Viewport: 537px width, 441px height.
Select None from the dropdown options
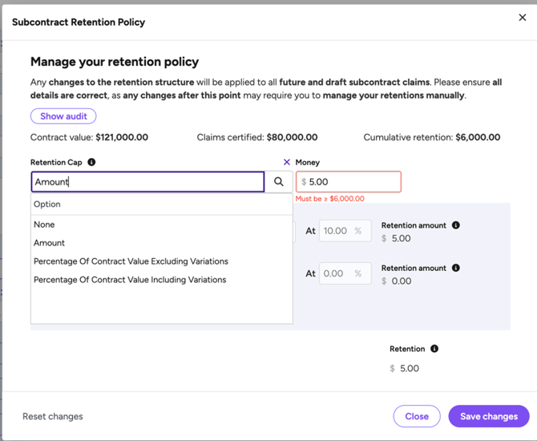coord(44,225)
